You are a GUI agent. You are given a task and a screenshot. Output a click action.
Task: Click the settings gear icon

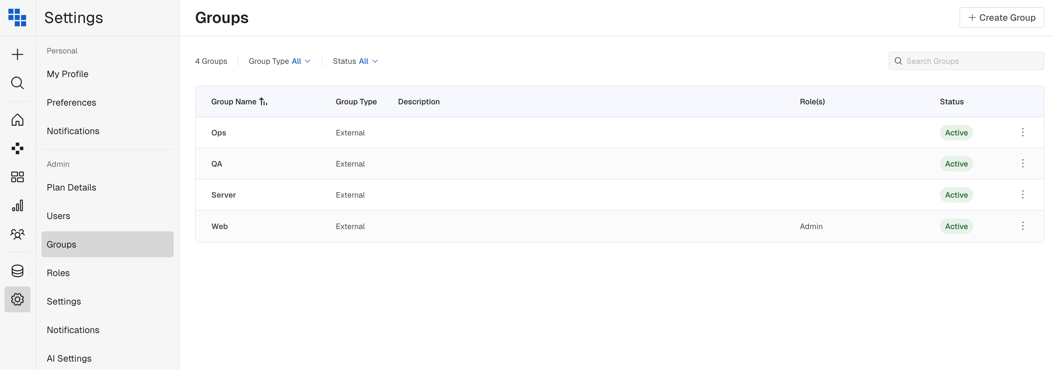coord(17,299)
